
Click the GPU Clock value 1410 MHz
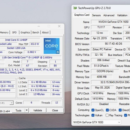[x=98, y=93]
